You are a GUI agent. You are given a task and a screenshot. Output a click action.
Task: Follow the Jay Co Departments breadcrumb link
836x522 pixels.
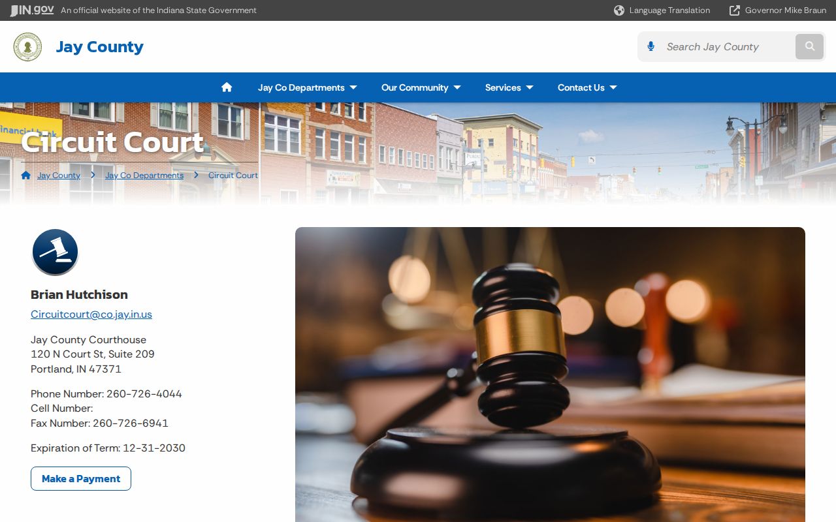144,176
